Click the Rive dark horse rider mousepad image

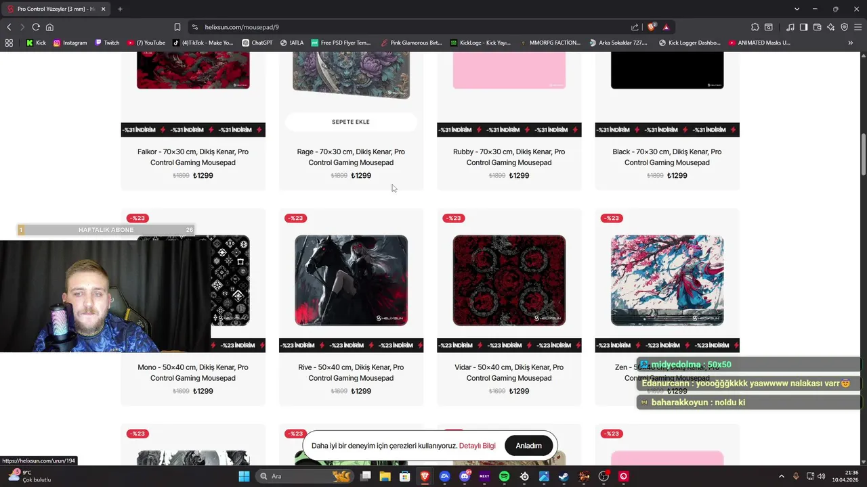tap(351, 280)
